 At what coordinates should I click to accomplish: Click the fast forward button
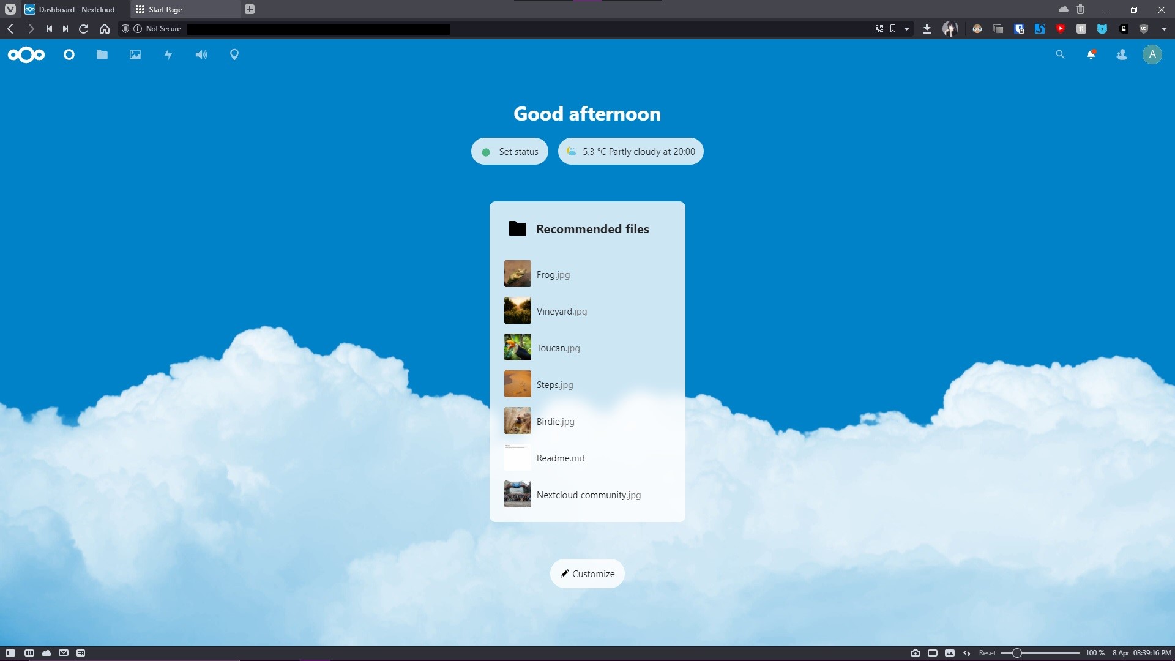[x=65, y=29]
